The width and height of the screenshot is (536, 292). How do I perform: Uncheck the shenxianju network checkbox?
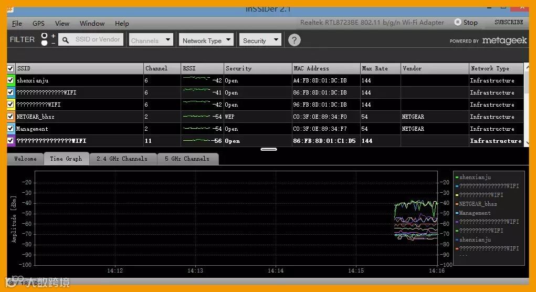pyautogui.click(x=10, y=80)
